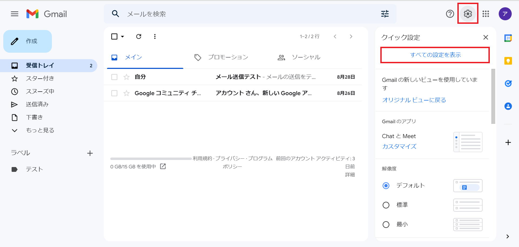This screenshot has width=519, height=247.
Task: Expand もっと見る in the sidebar
Action: point(40,130)
